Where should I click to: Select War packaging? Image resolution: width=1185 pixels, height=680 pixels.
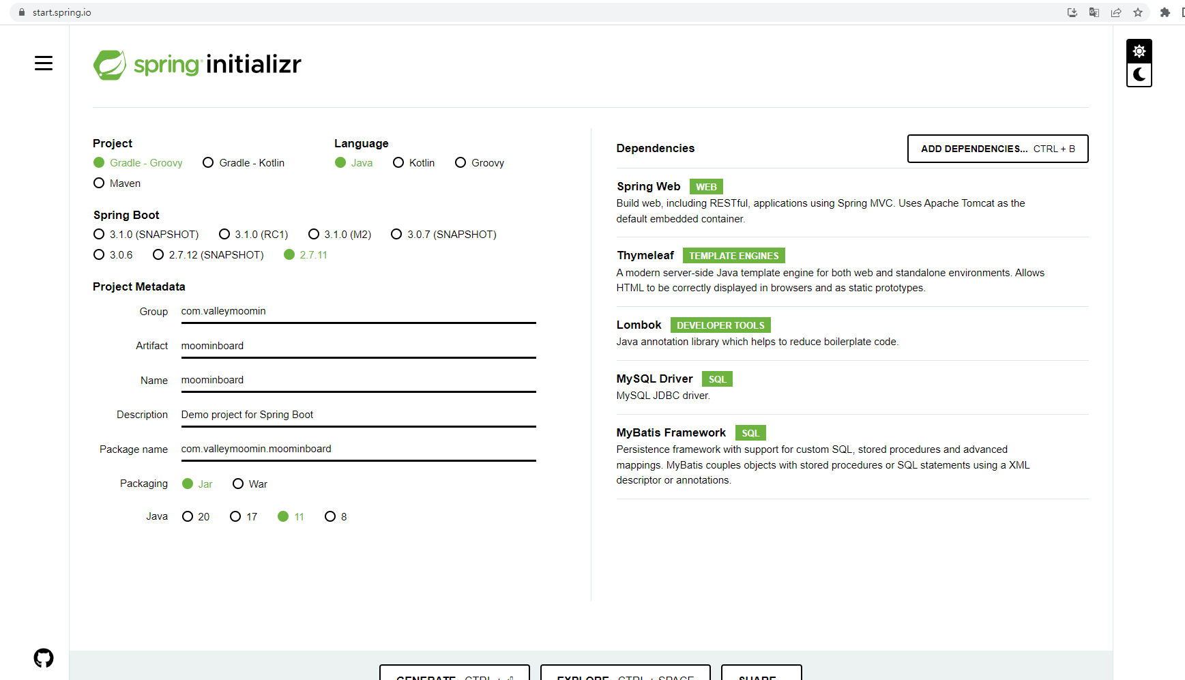pyautogui.click(x=250, y=484)
